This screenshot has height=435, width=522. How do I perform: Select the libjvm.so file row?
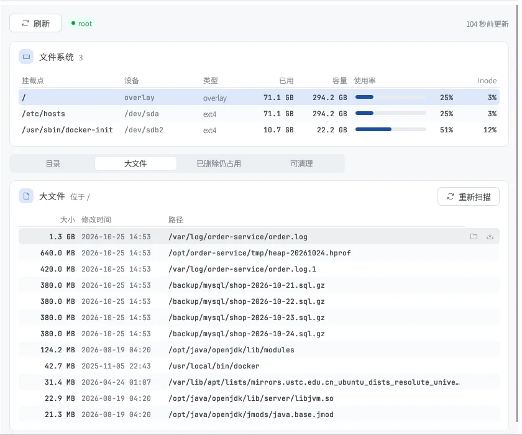click(x=259, y=398)
